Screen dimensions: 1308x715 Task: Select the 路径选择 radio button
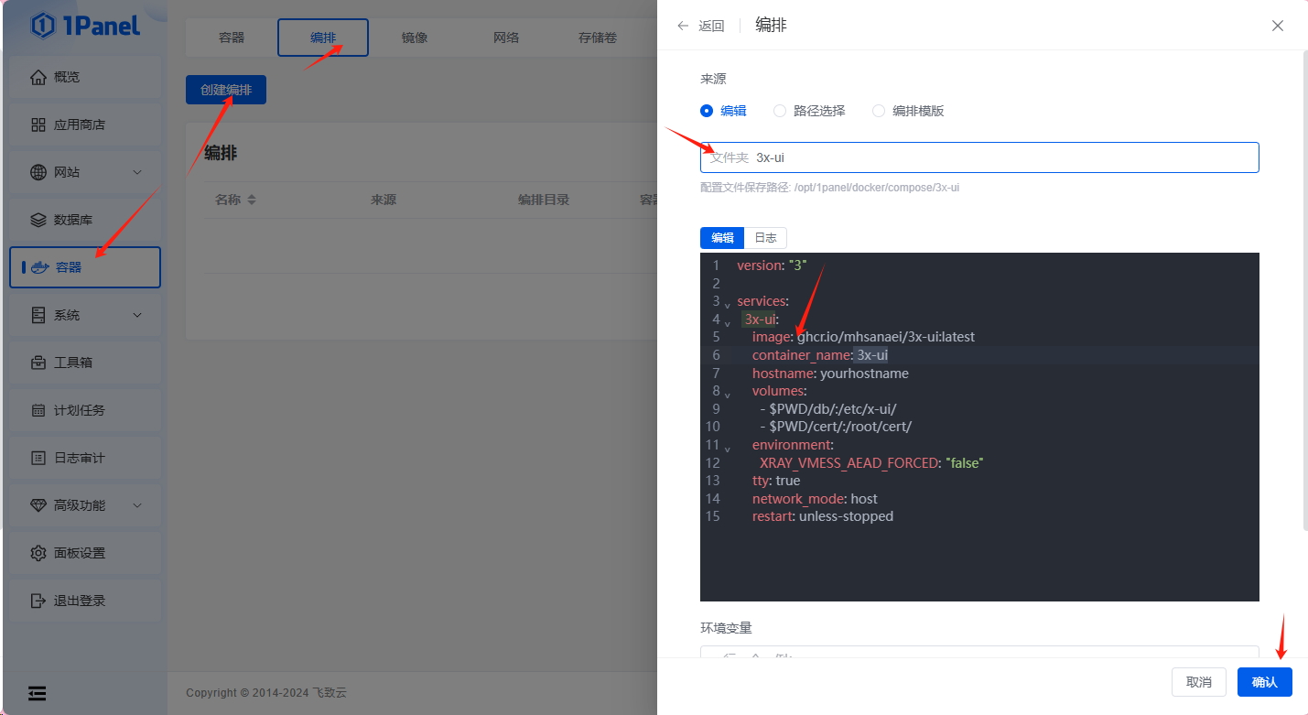click(x=780, y=111)
